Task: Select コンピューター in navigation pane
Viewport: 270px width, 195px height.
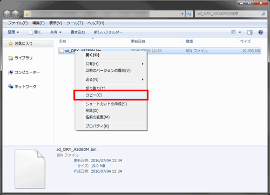Action: click(x=24, y=72)
